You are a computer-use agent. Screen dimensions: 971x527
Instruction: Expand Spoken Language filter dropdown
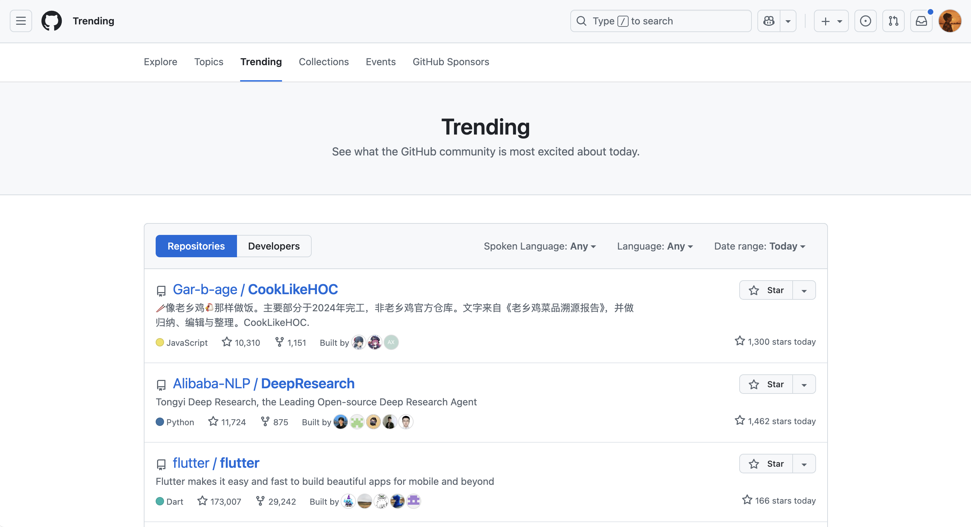540,246
